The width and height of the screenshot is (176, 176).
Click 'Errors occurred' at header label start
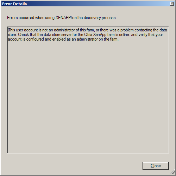(x=20, y=18)
